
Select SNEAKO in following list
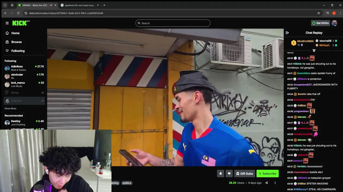tap(24, 101)
